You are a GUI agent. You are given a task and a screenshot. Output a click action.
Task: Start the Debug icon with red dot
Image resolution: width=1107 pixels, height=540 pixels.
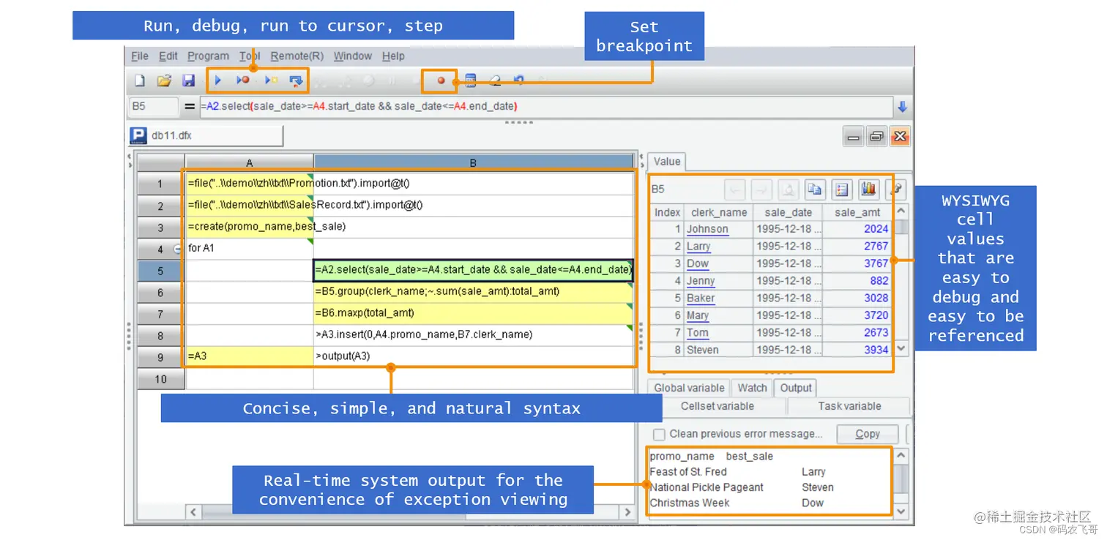click(243, 80)
